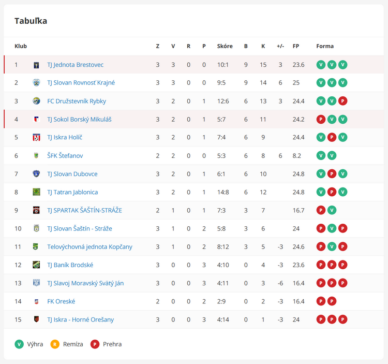388x364 pixels.
Task: Open TJ SPARTAK ŠAŠTÍN-STRÁŽE club link
Action: [85, 210]
